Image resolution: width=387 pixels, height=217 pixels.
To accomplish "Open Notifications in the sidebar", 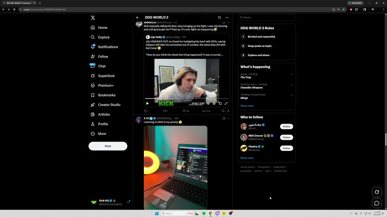I will coord(104,47).
